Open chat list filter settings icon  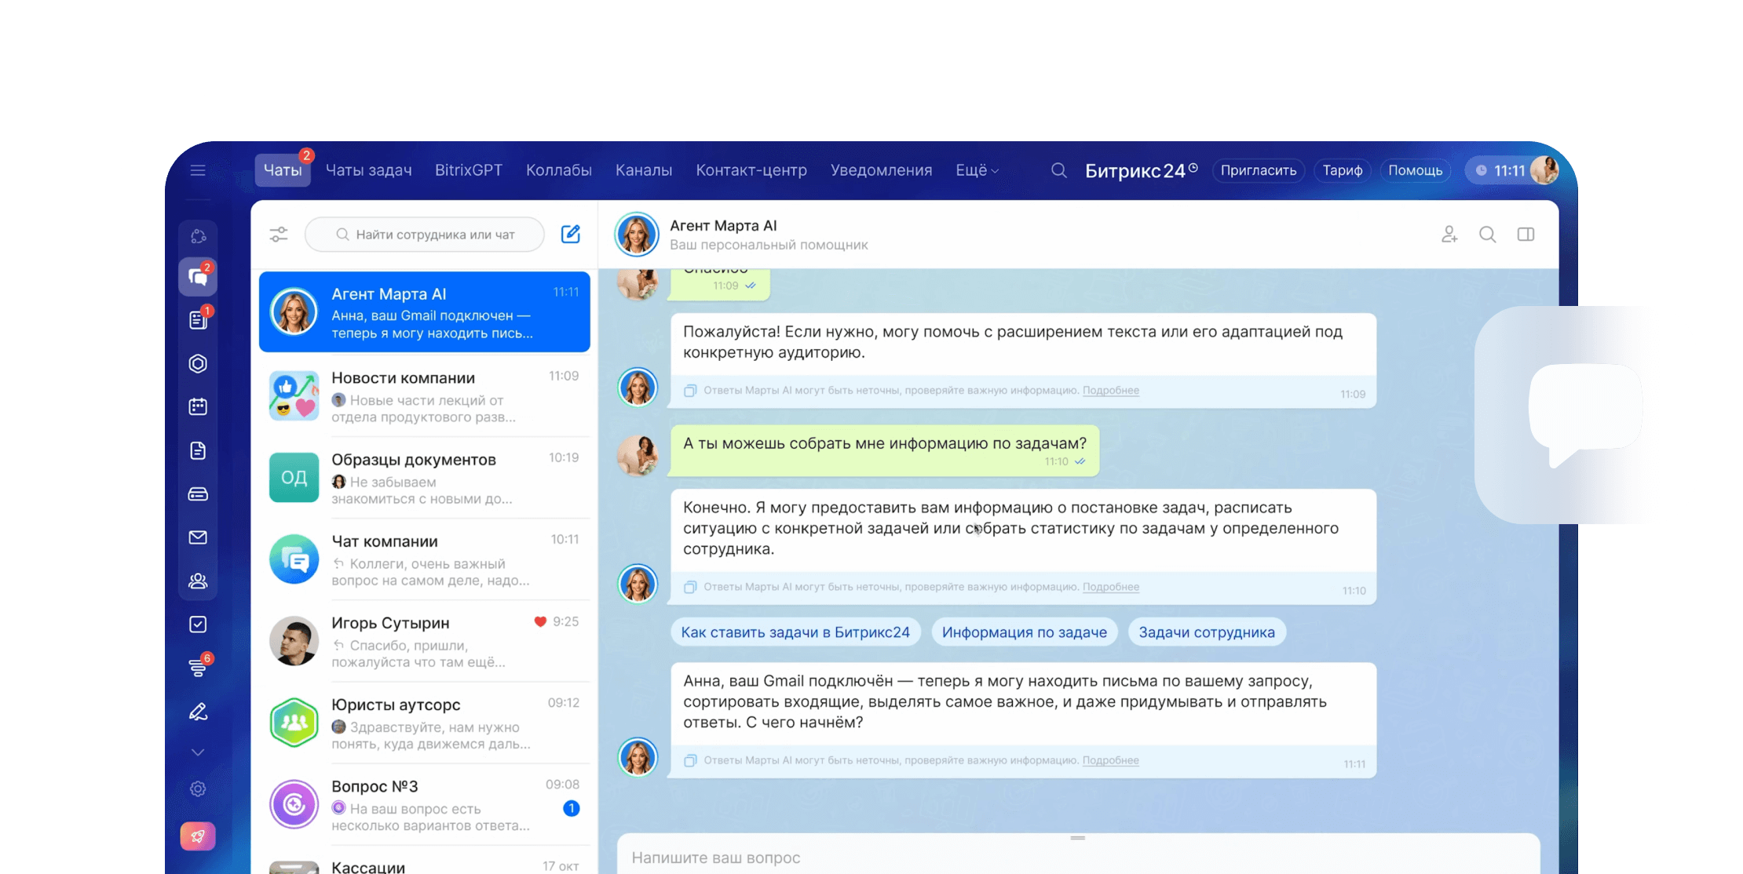279,234
